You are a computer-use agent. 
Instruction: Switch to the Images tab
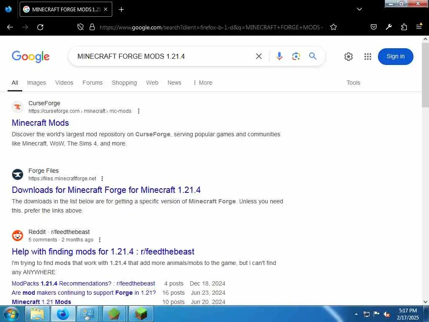pyautogui.click(x=36, y=83)
